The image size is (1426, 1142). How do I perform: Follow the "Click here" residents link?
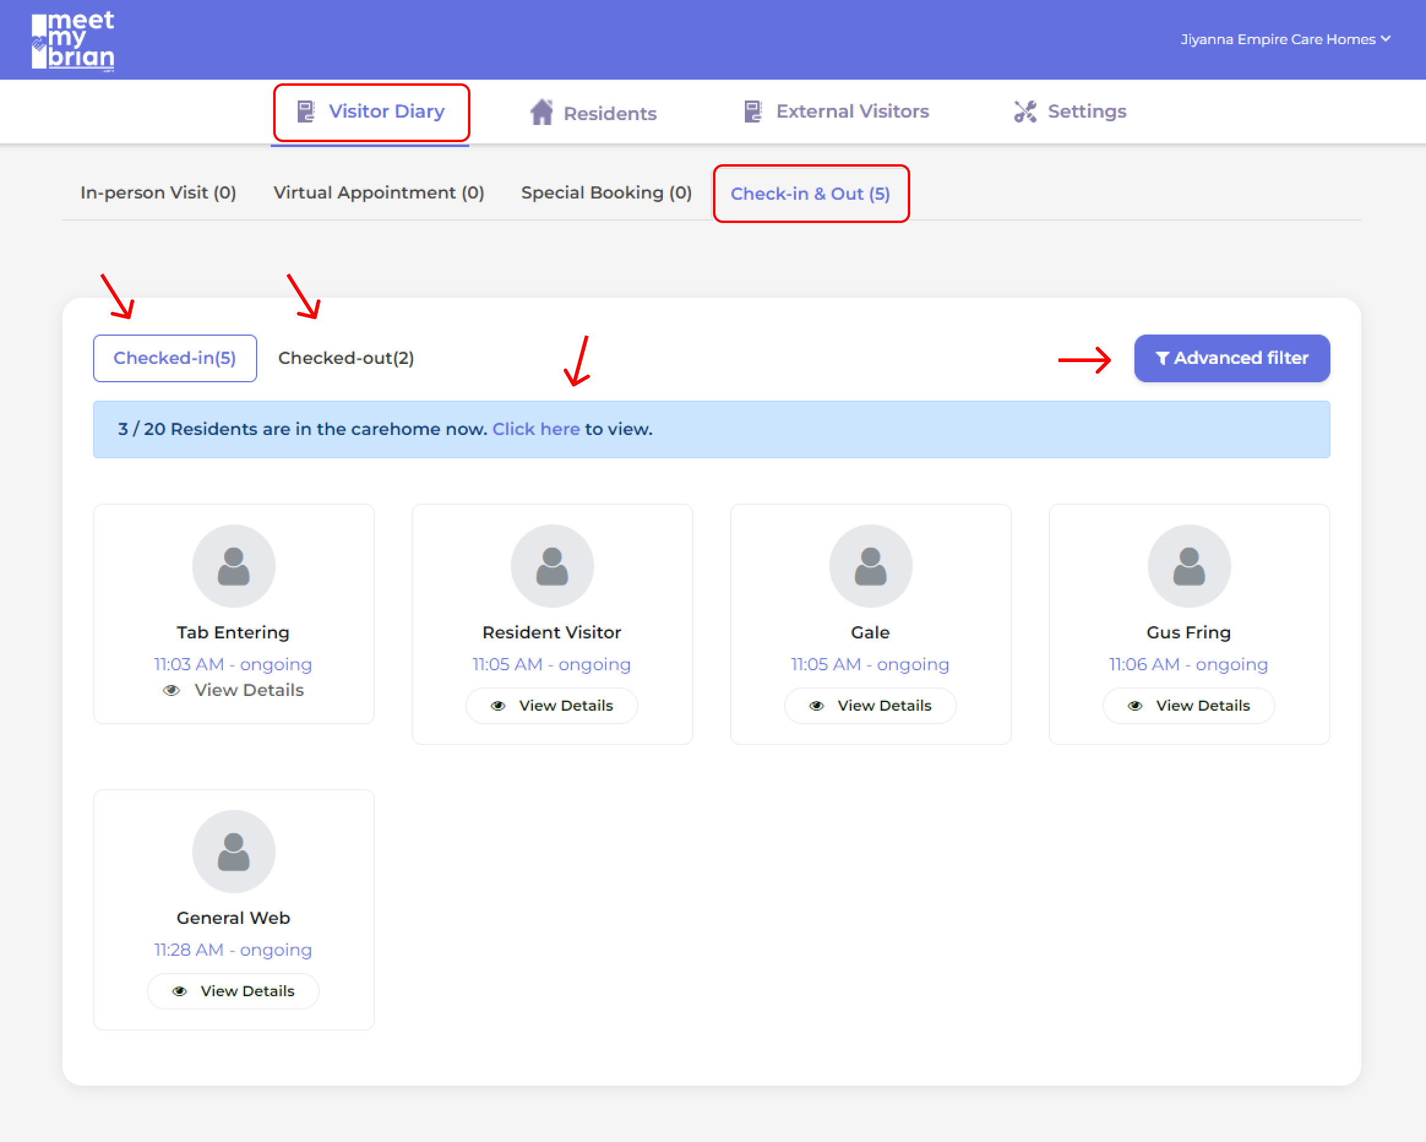[x=536, y=429]
